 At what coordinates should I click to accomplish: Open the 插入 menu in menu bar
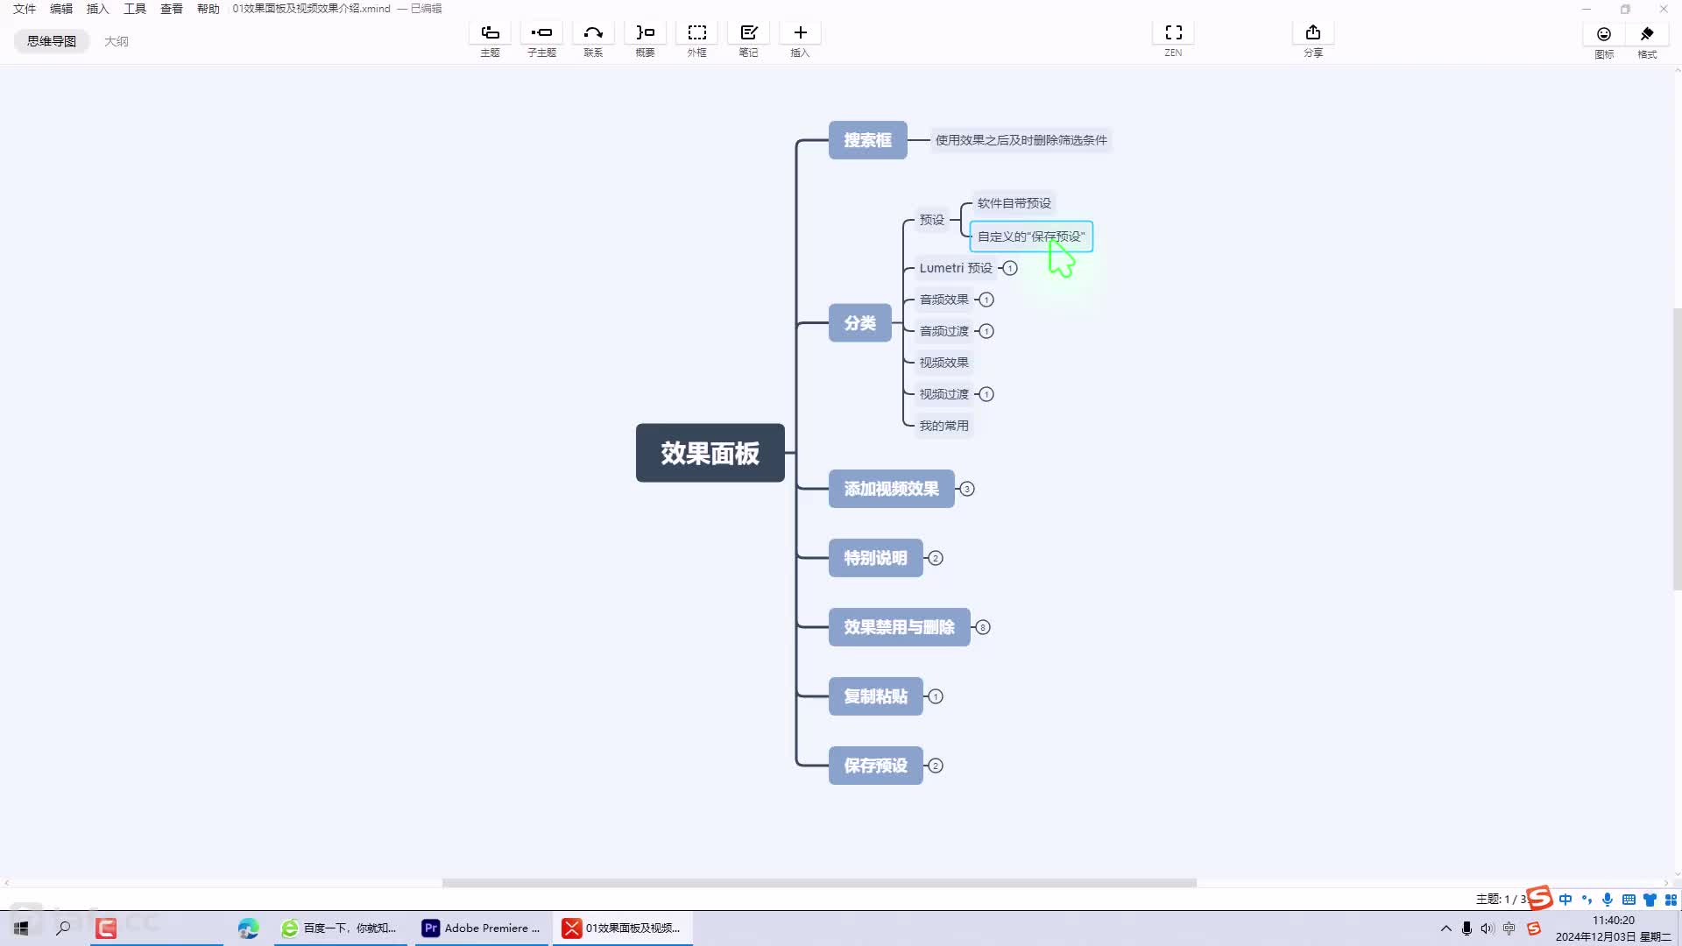click(98, 9)
